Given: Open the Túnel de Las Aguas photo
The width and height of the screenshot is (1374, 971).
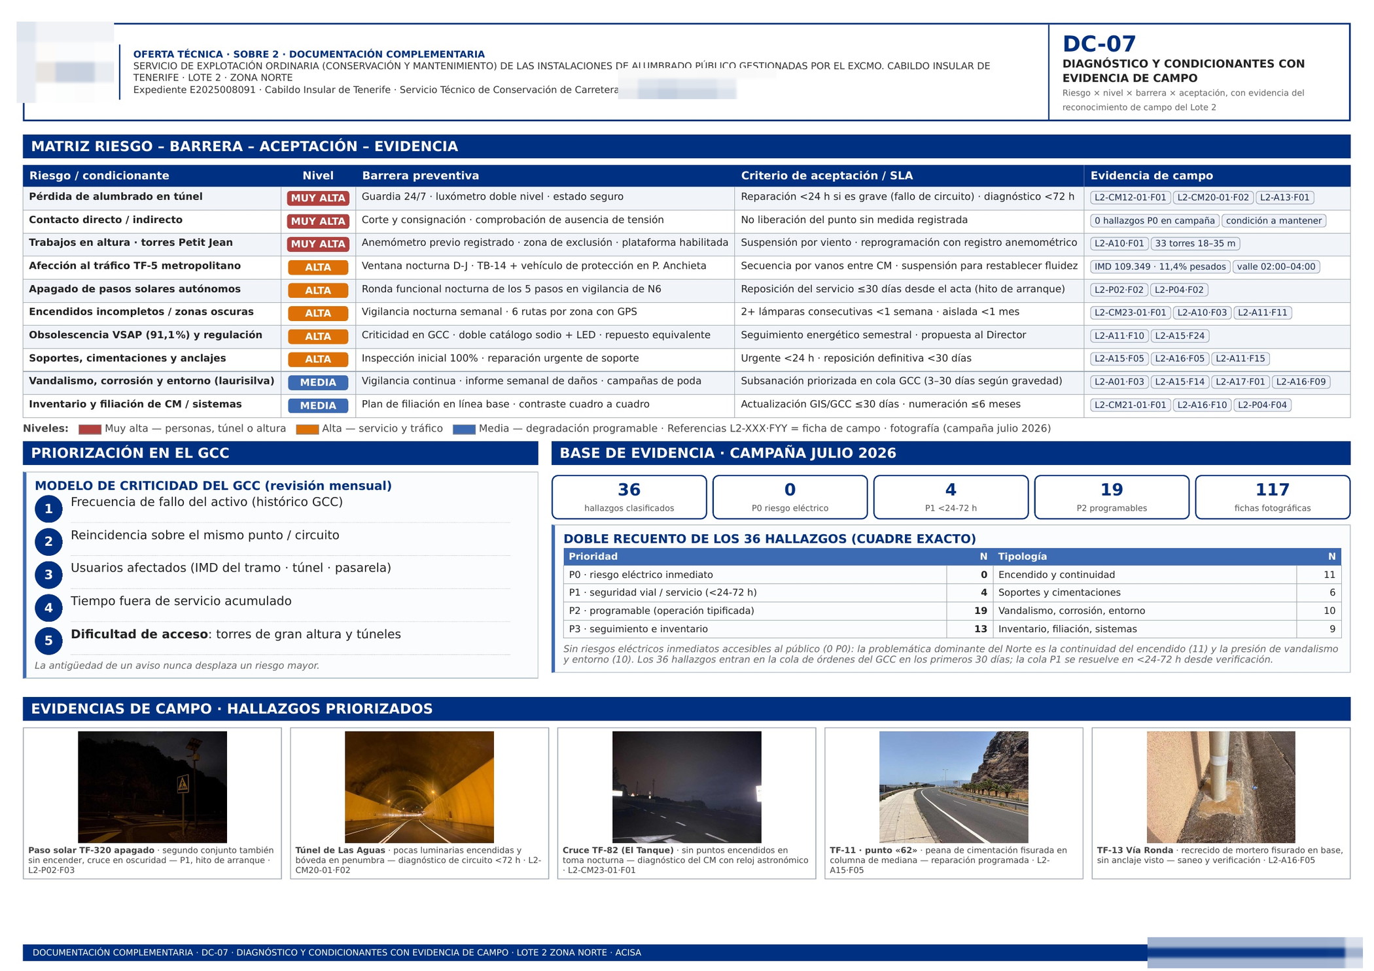Looking at the screenshot, I should pyautogui.click(x=419, y=787).
